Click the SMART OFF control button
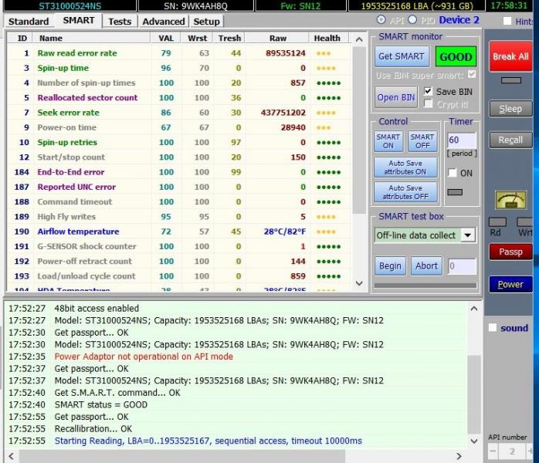 [422, 141]
